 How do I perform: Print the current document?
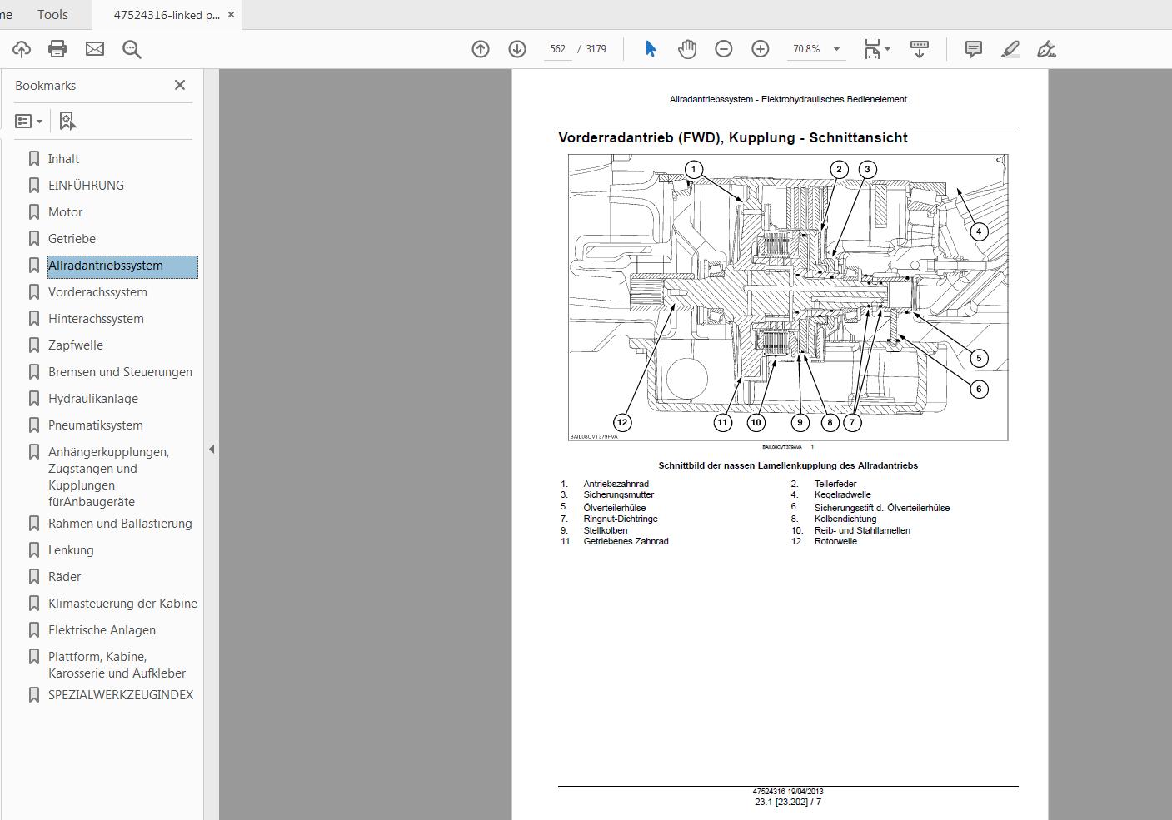click(x=57, y=49)
